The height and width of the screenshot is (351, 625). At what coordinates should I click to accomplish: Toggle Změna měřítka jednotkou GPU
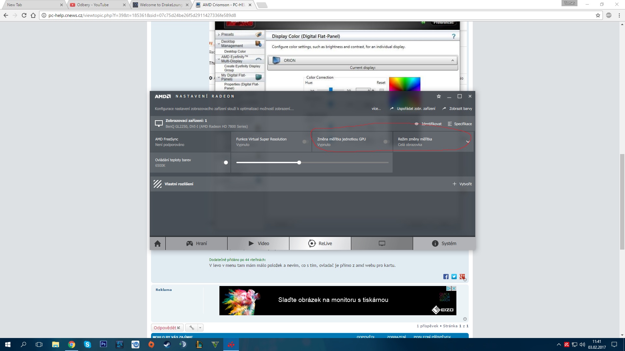[386, 142]
